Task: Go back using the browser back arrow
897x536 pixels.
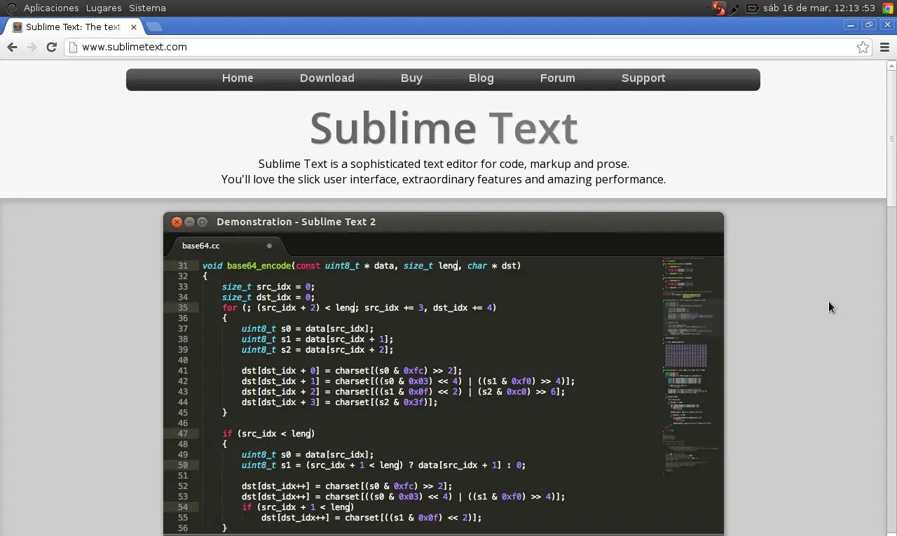Action: (12, 47)
